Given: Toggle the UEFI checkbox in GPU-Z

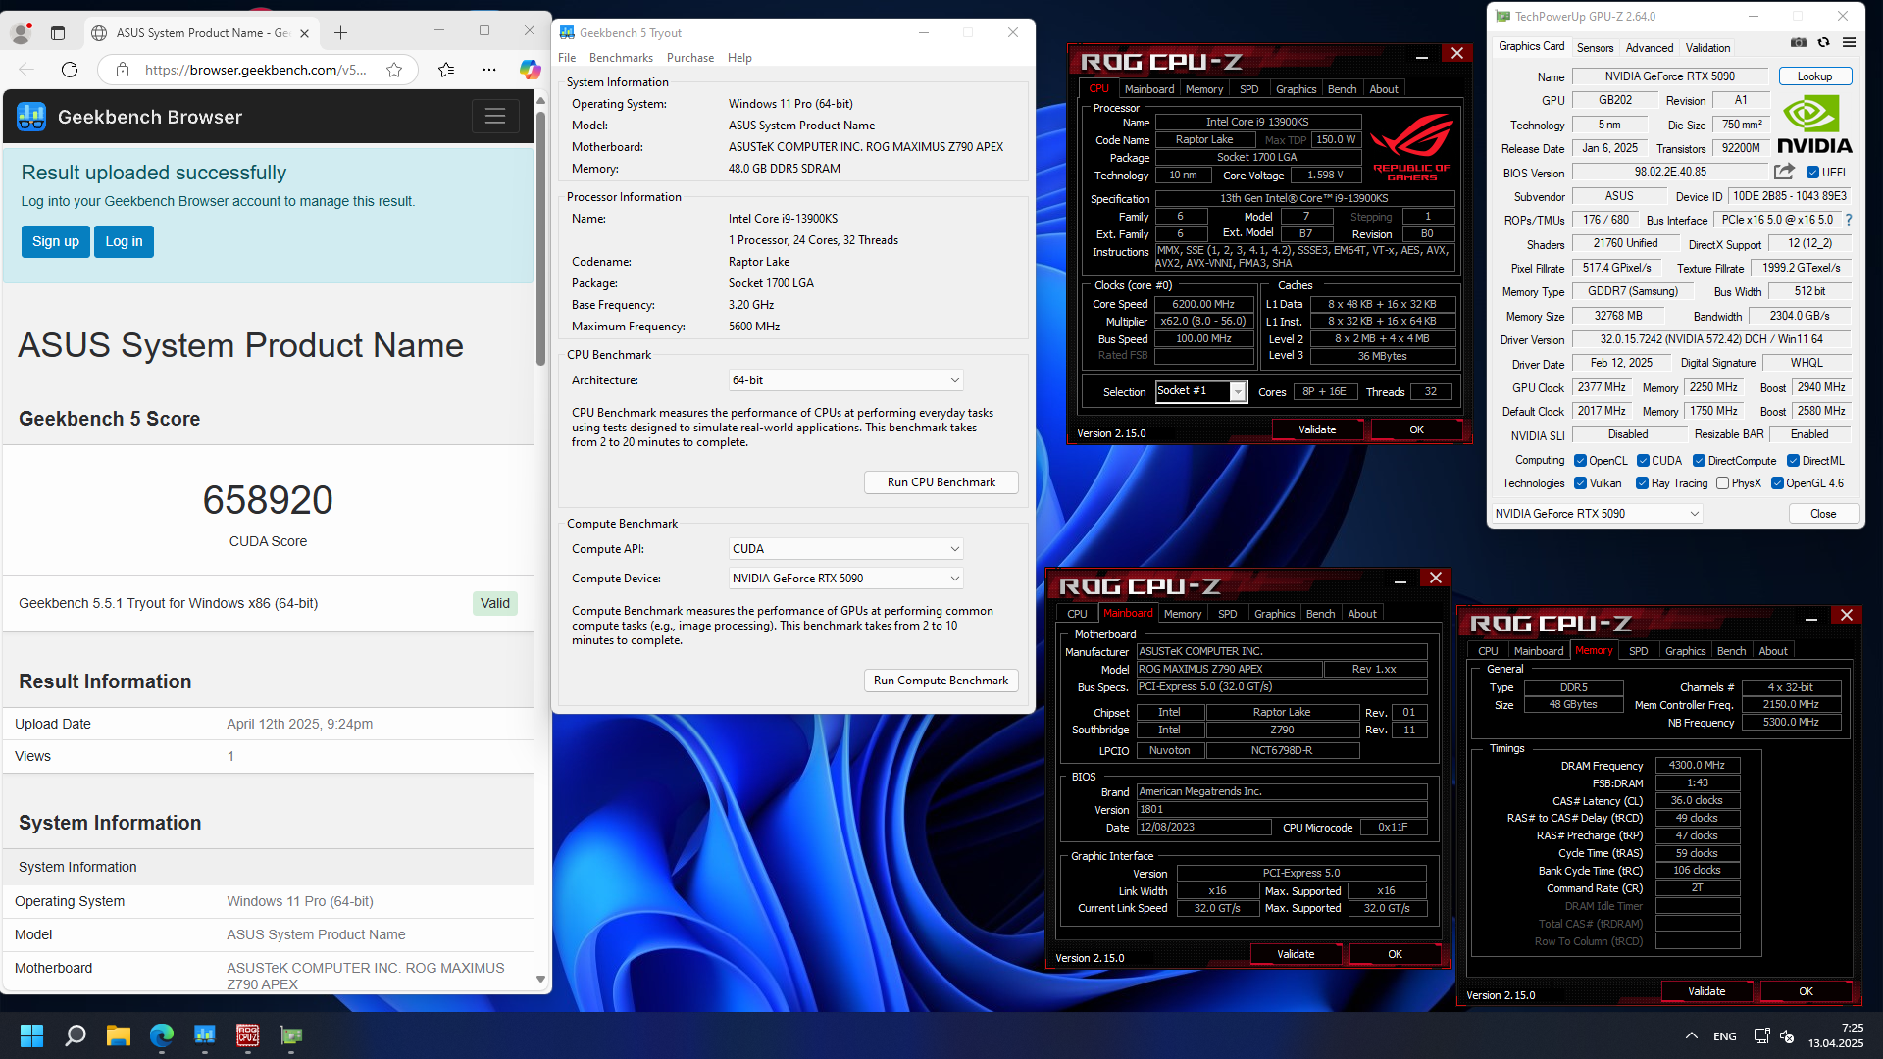Looking at the screenshot, I should click(1813, 173).
